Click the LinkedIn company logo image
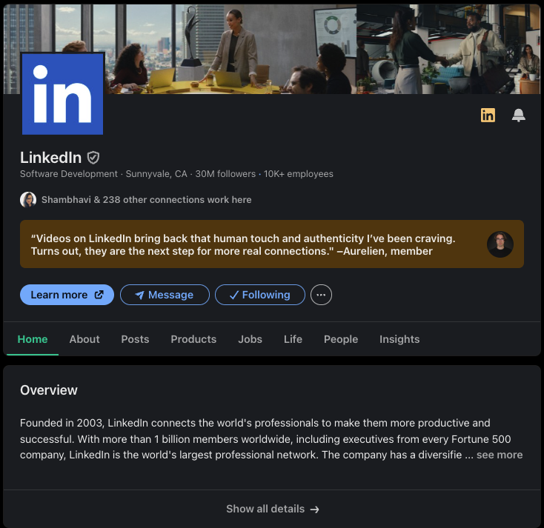 pyautogui.click(x=62, y=93)
